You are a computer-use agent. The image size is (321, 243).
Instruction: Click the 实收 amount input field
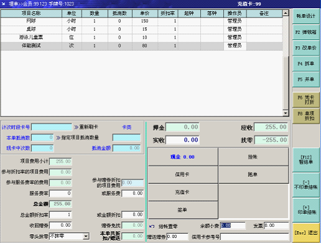[x=182, y=140]
